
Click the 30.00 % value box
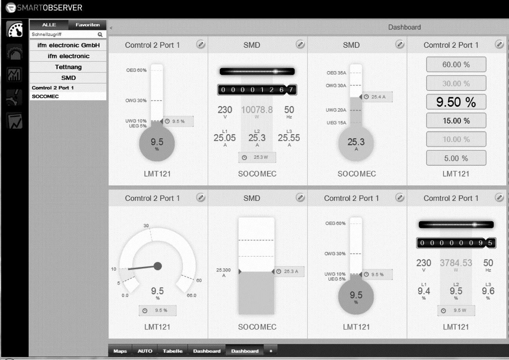pos(456,83)
